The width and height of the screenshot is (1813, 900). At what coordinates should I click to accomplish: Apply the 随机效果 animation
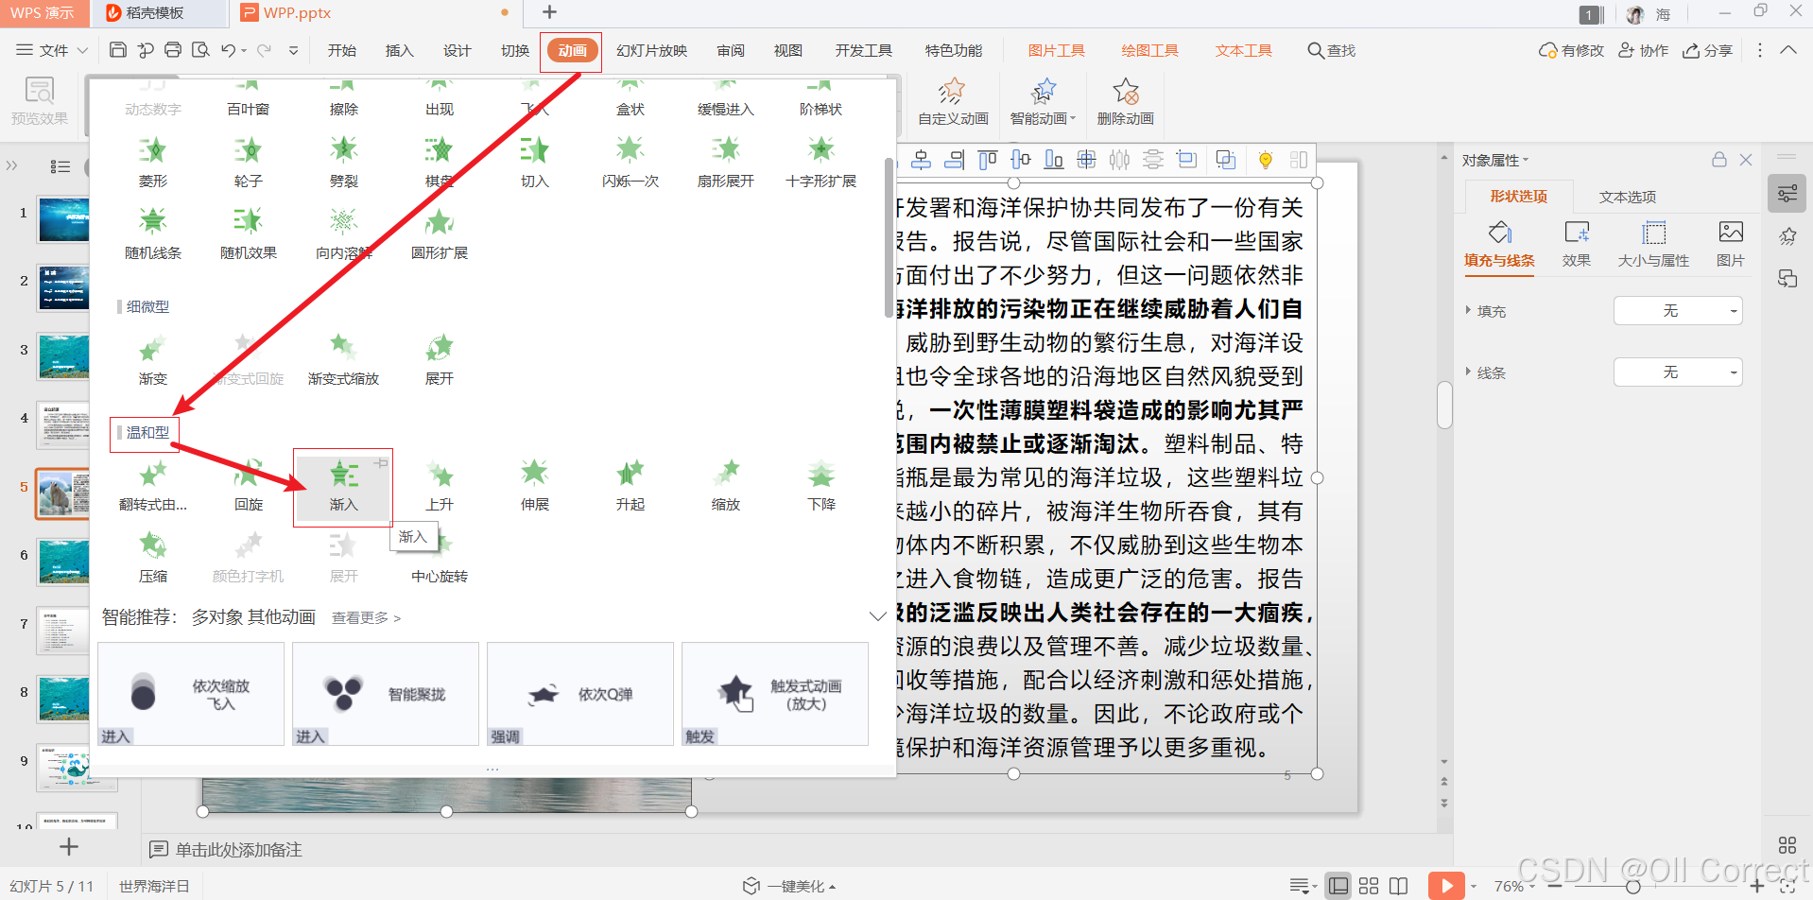pyautogui.click(x=248, y=234)
